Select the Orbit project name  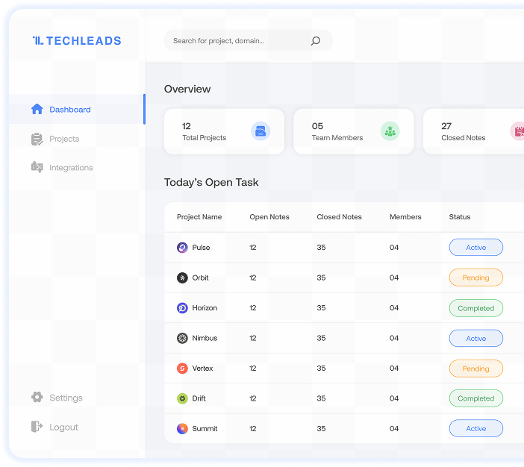tap(200, 278)
